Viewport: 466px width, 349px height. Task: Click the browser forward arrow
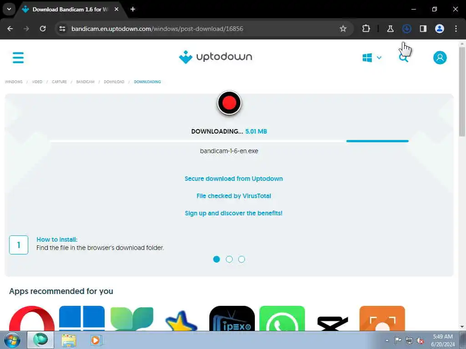pos(26,29)
